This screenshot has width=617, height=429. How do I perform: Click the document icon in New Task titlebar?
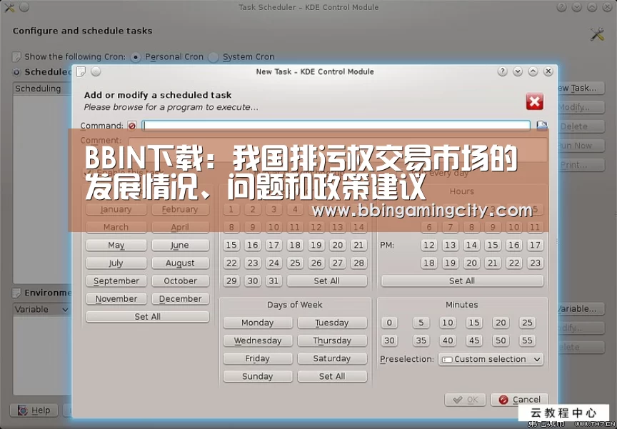[81, 71]
